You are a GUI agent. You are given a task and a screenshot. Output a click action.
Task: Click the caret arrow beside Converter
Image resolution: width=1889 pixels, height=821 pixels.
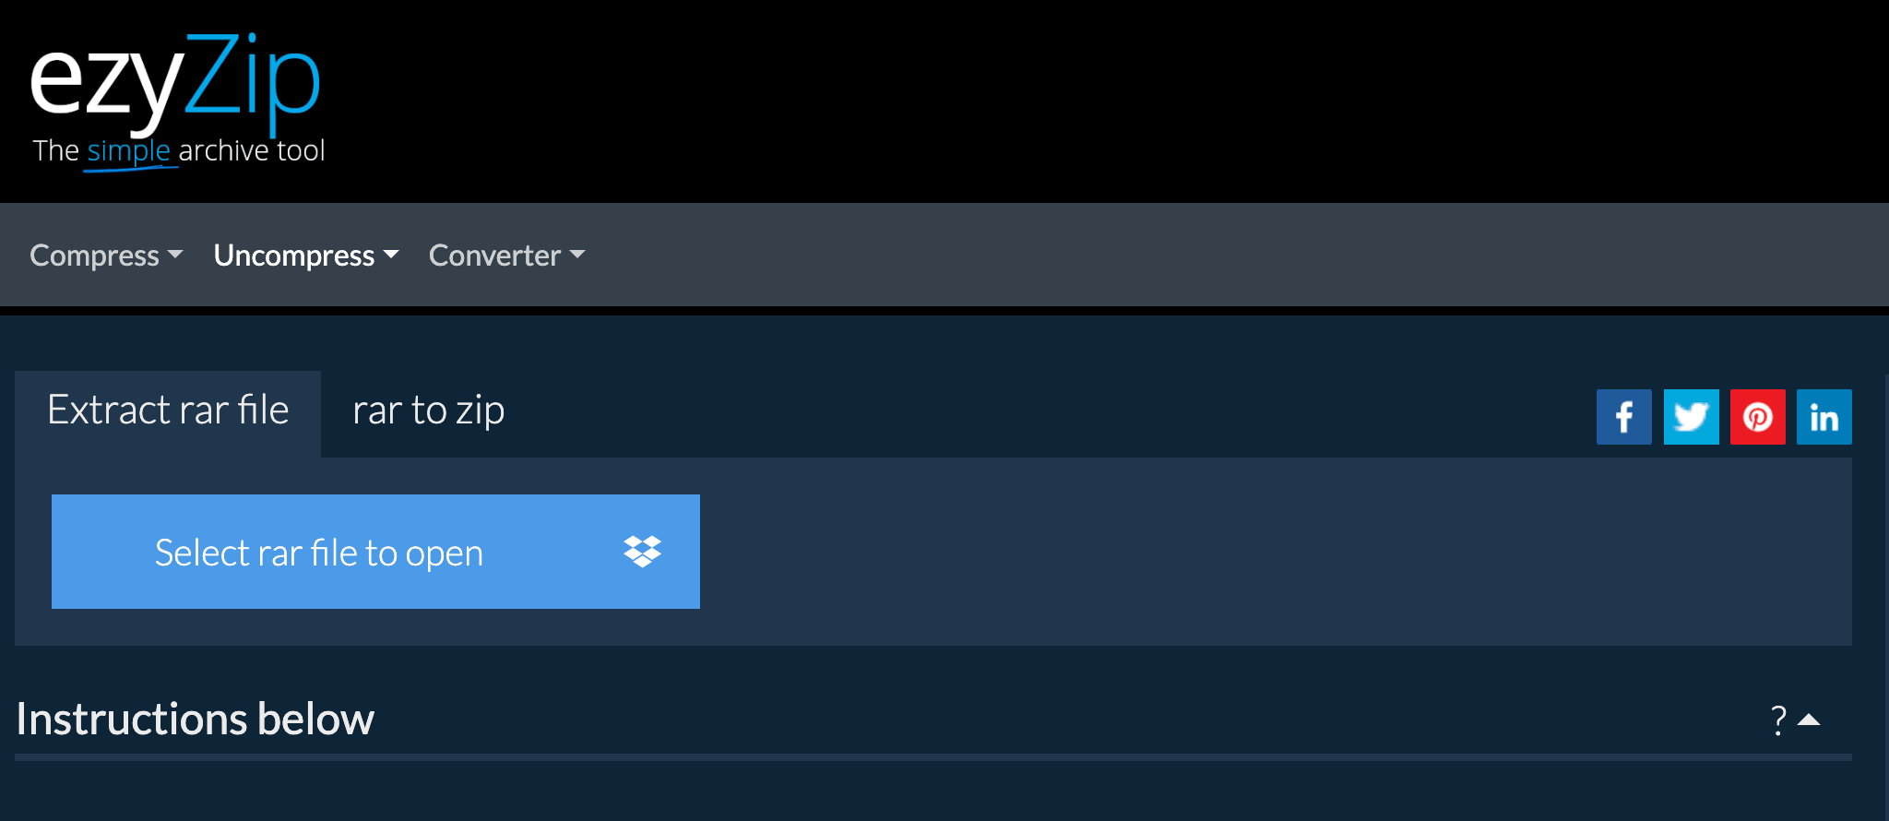point(577,255)
